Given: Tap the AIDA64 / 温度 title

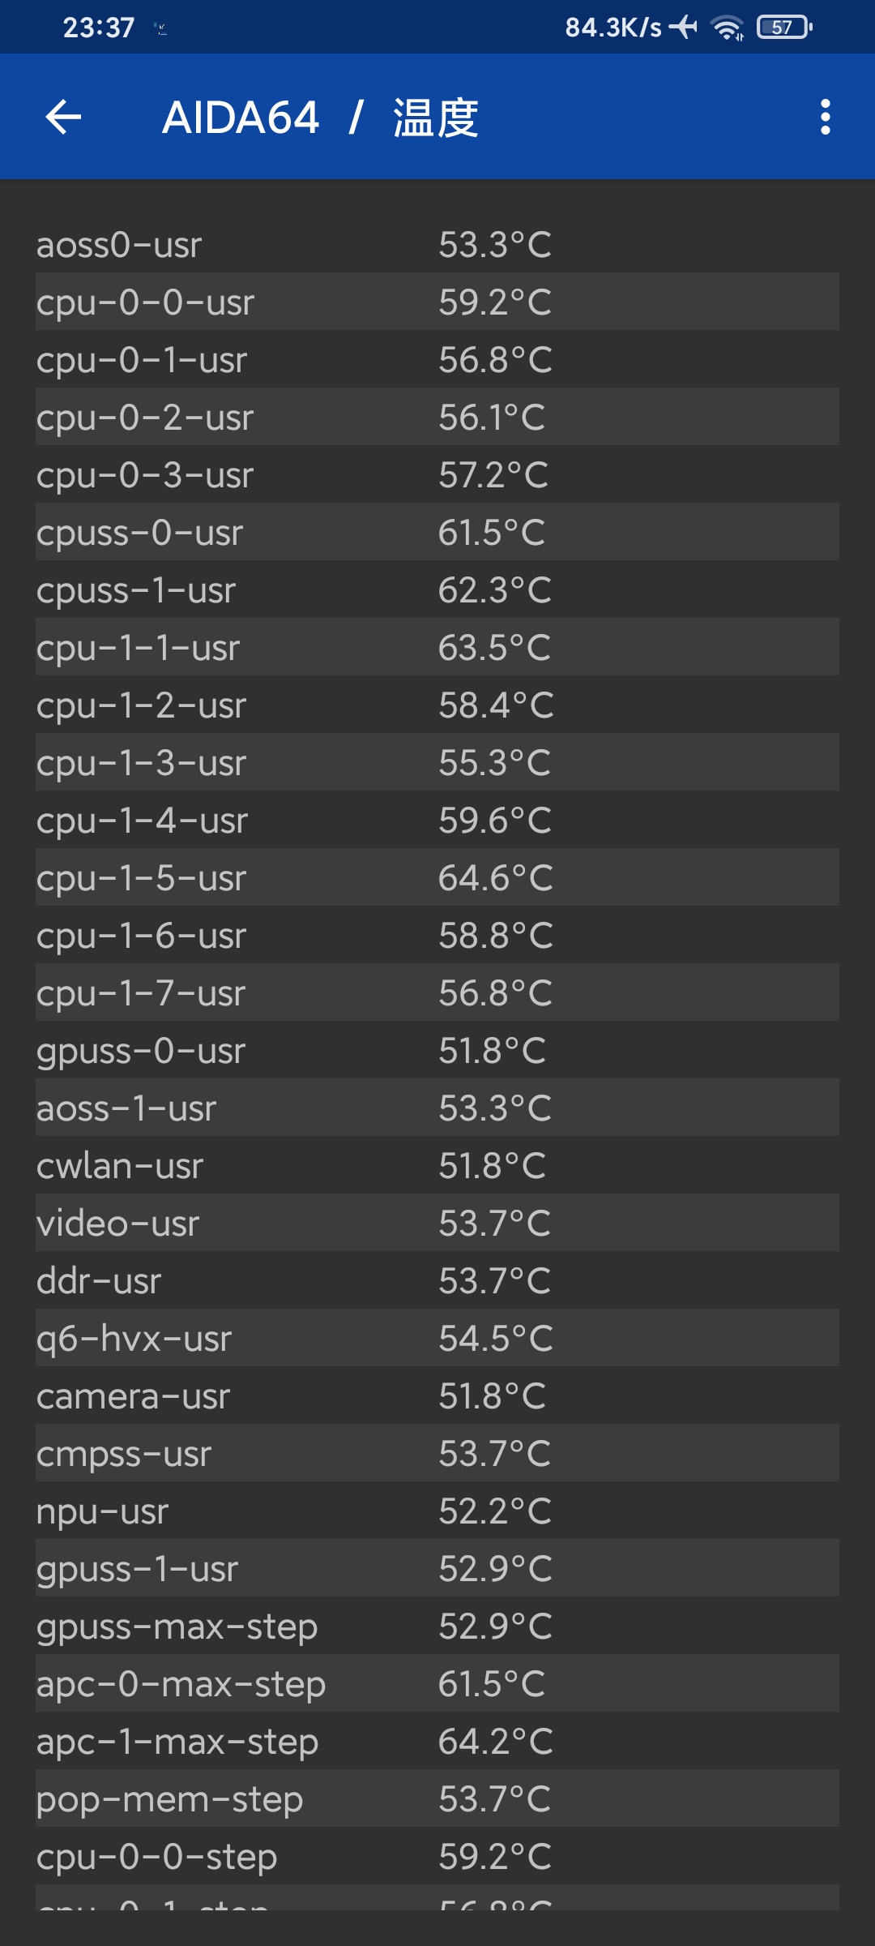Looking at the screenshot, I should tap(320, 118).
